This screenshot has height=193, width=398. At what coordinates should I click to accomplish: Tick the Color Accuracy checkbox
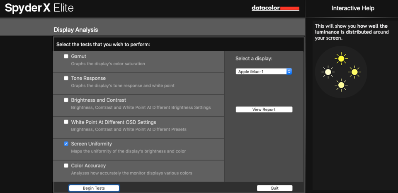click(x=66, y=166)
